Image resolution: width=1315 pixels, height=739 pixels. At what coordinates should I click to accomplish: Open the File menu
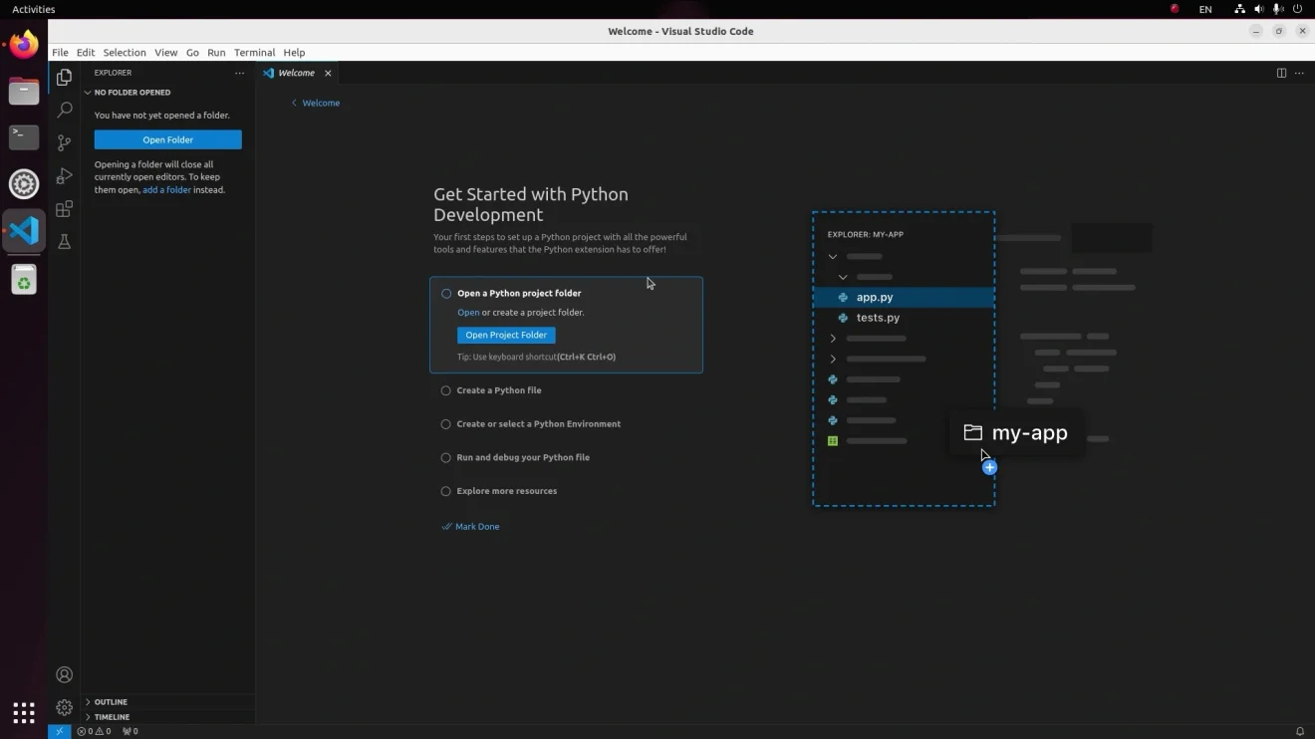(60, 53)
